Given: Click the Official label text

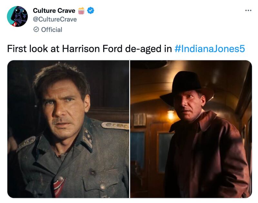Looking at the screenshot, I should point(52,29).
